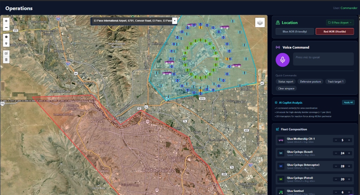Click the Qluu Cyclops (Patrol) name

click(x=300, y=178)
